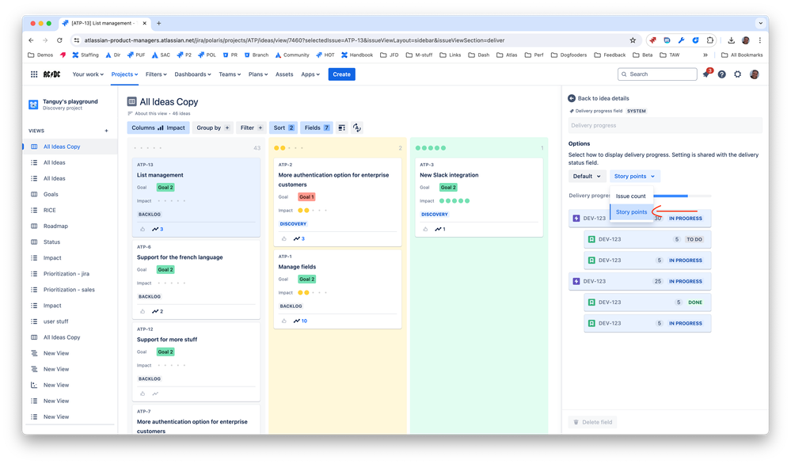Click the red Goal 1 tag on ATP-2 card
Screen dimensions: 791x464
306,196
